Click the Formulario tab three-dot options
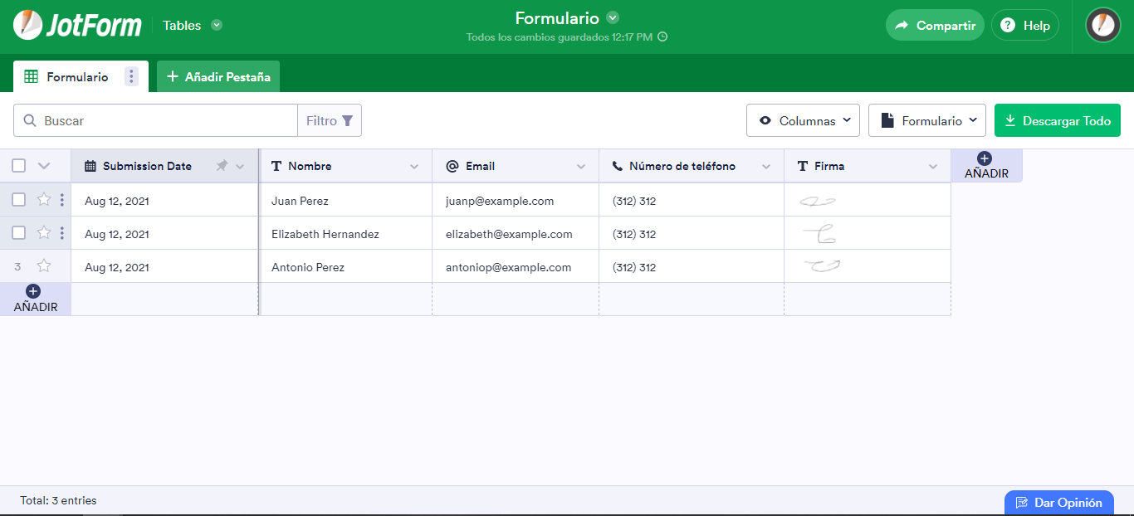Screen dimensions: 1134x516 click(x=131, y=77)
